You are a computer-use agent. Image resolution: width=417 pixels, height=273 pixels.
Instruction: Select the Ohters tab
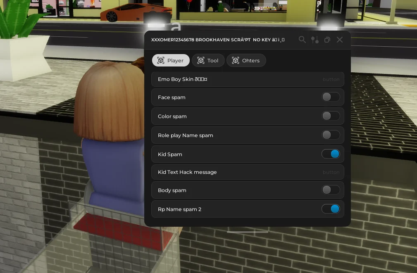(246, 60)
